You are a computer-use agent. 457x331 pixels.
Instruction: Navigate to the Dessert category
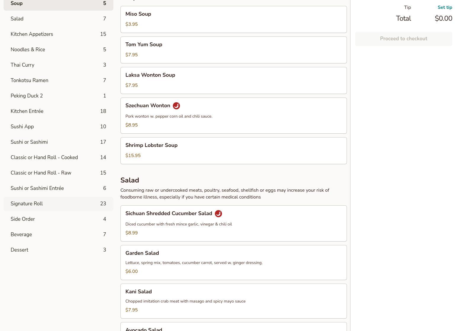(58, 250)
